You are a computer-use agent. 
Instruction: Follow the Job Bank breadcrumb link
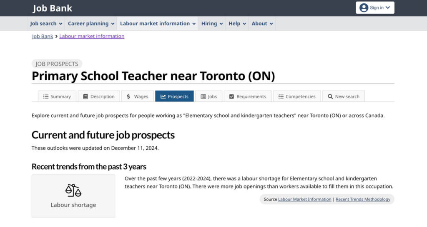[43, 36]
